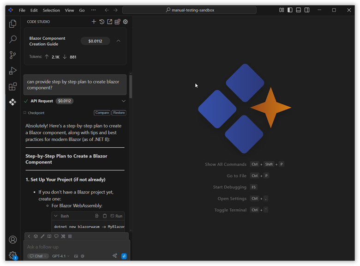The height and width of the screenshot is (266, 360).
Task: Toggle the primary side bar visibility
Action: click(x=290, y=10)
